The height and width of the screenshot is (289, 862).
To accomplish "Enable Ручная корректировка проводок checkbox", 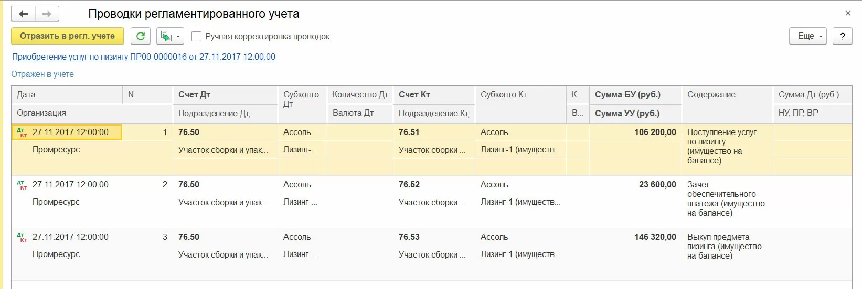I will coord(197,37).
